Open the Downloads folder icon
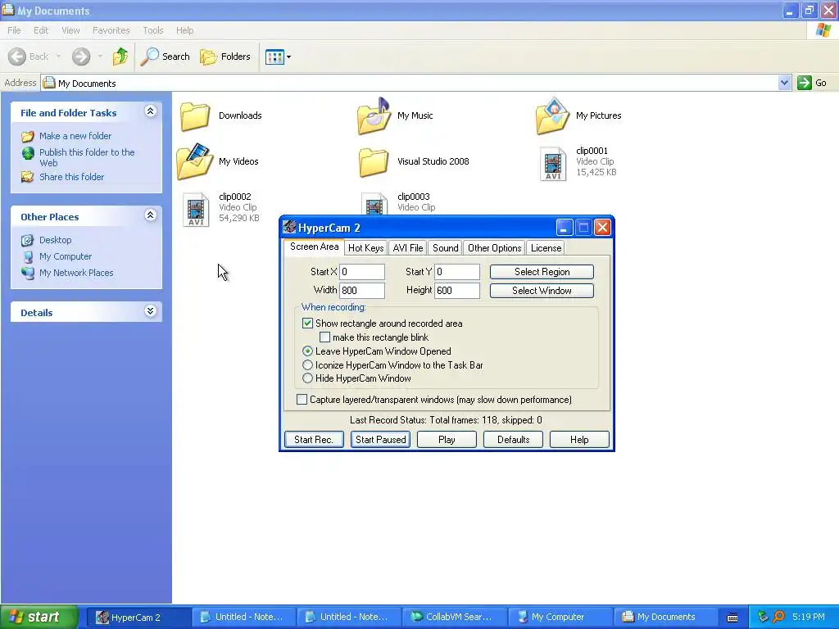839x629 pixels. click(x=195, y=116)
